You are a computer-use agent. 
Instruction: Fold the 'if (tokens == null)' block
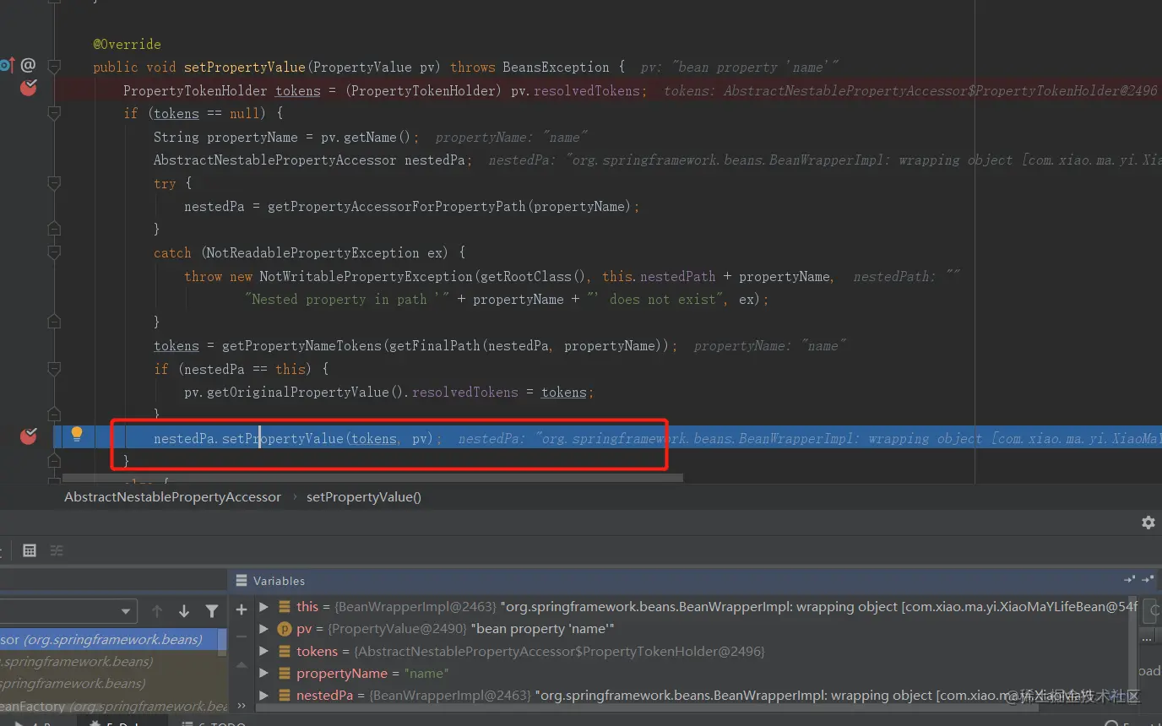[55, 112]
